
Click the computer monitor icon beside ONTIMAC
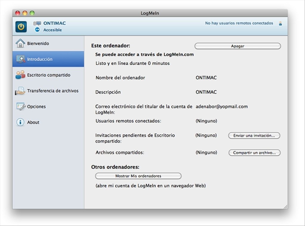point(37,23)
